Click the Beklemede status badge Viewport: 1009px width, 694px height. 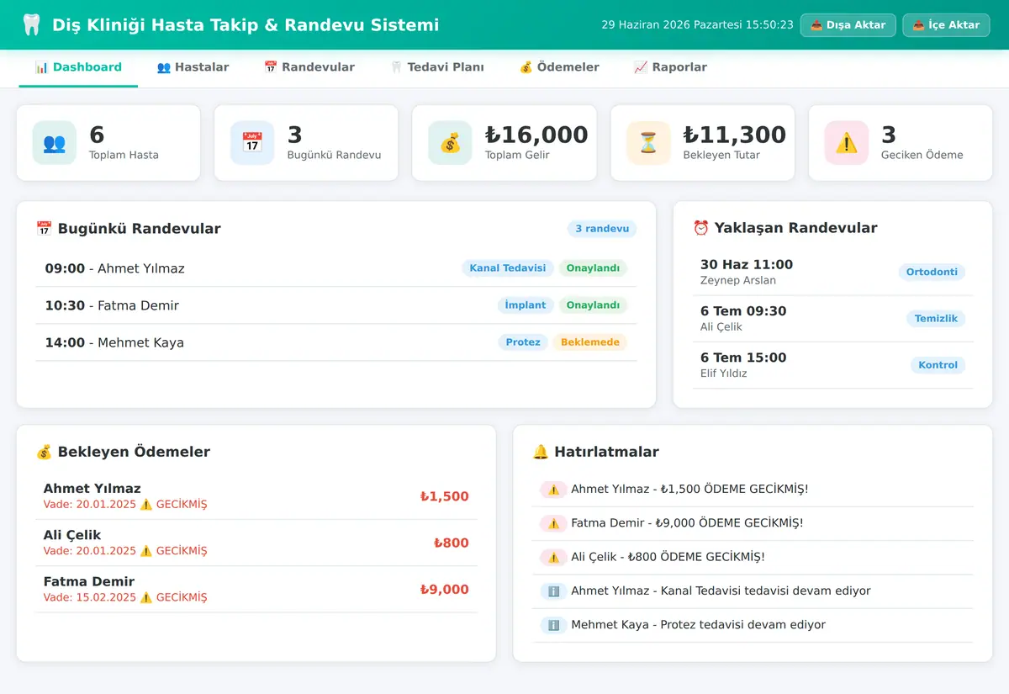(x=590, y=342)
